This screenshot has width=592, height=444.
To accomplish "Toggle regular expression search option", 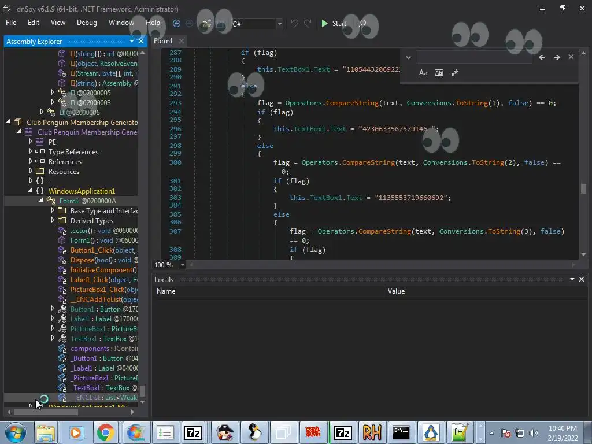I will point(454,73).
